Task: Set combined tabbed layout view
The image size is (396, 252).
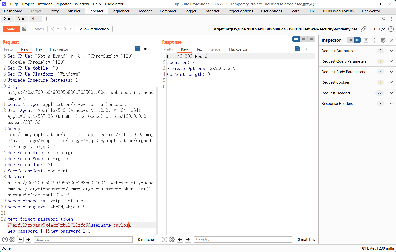Action: click(311, 39)
